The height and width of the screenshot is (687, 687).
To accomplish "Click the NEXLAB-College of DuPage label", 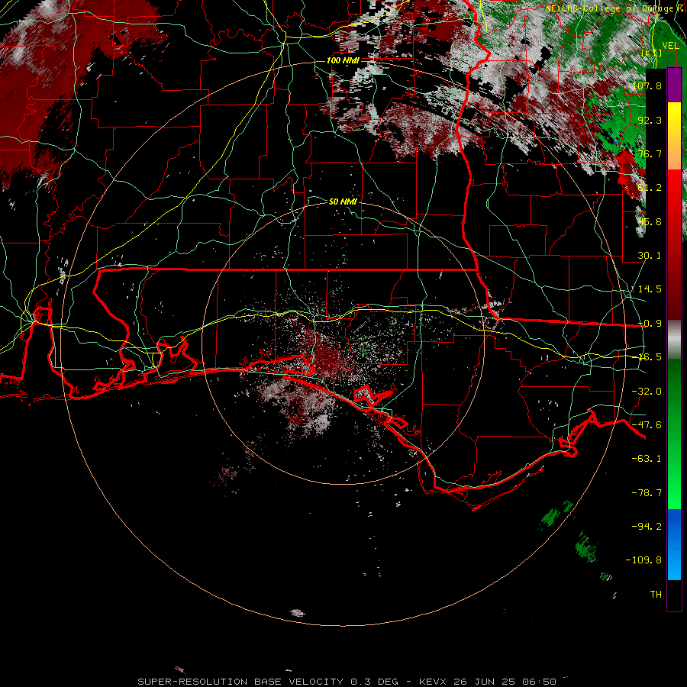I will (610, 8).
